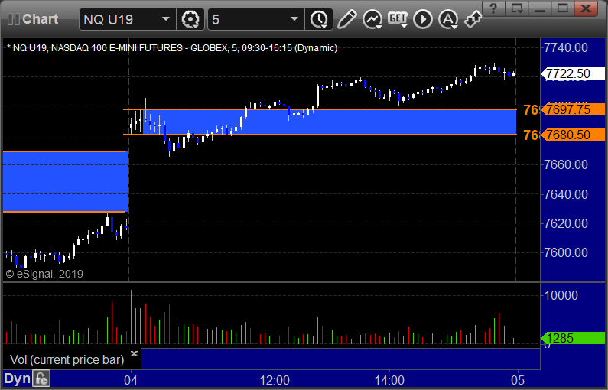This screenshot has width=608, height=390.
Task: Open the circled A alerts icon
Action: (448, 19)
